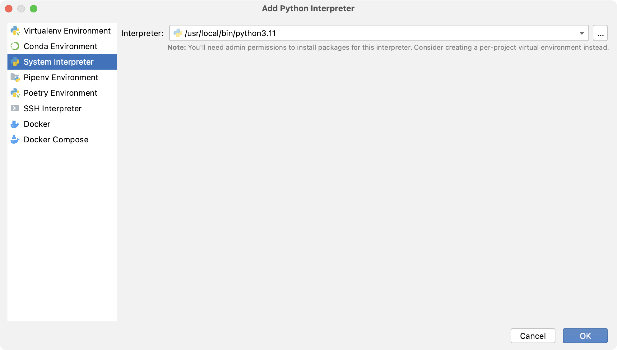Select the Pipenv Environment option

[x=61, y=77]
